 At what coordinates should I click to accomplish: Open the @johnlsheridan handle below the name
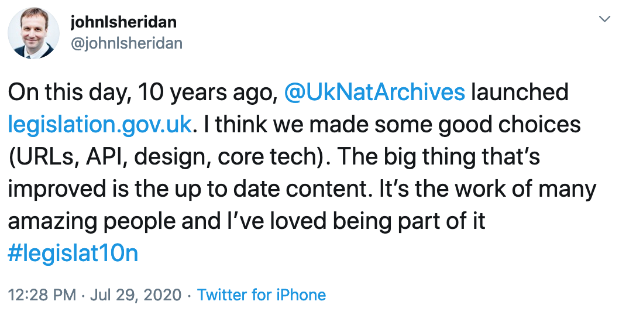click(126, 43)
